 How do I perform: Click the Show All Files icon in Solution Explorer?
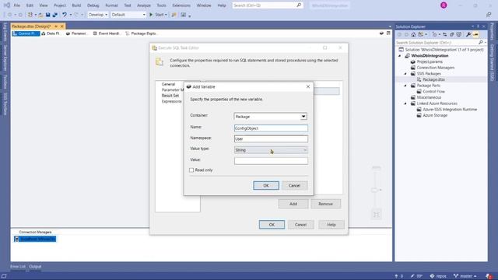[458, 34]
